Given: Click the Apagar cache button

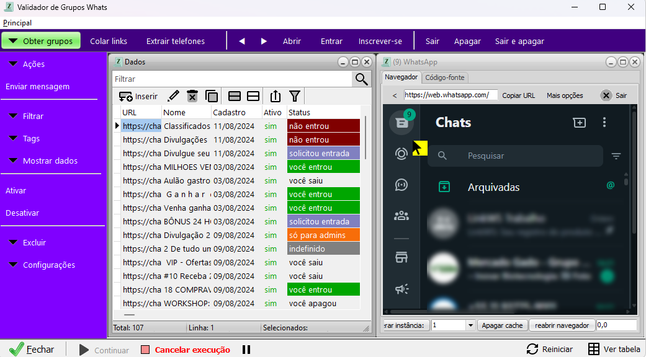Looking at the screenshot, I should point(502,325).
